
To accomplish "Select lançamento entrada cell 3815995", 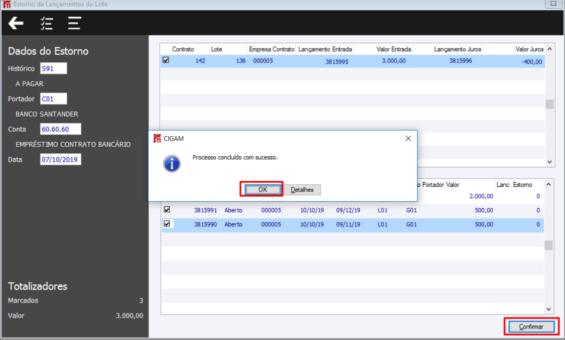I will (x=337, y=62).
